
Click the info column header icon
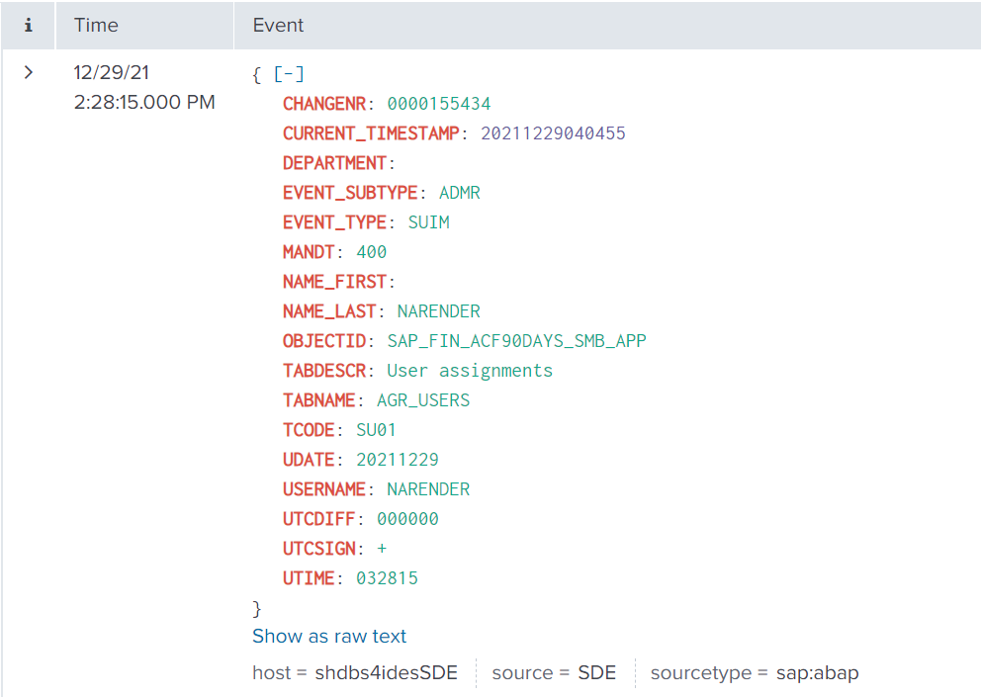[x=28, y=26]
